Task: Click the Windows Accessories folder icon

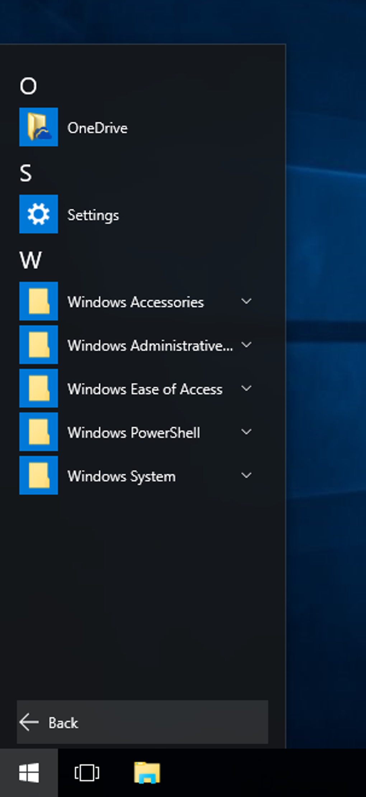Action: (x=38, y=301)
